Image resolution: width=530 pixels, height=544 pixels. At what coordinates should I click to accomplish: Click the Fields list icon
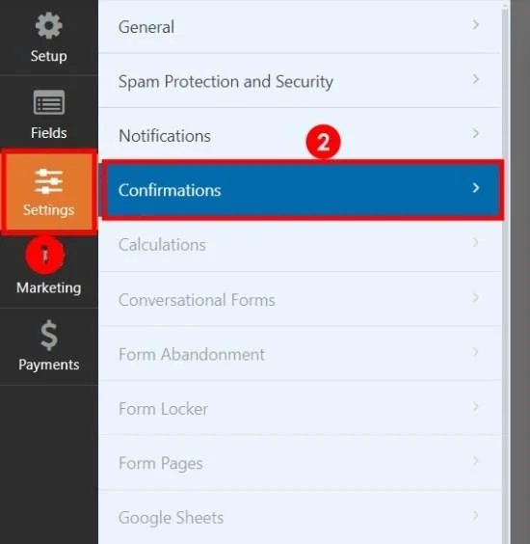[x=49, y=102]
